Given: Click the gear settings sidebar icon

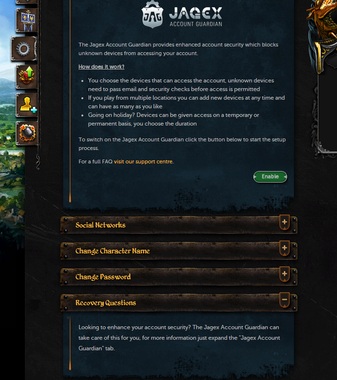Looking at the screenshot, I should (x=24, y=49).
